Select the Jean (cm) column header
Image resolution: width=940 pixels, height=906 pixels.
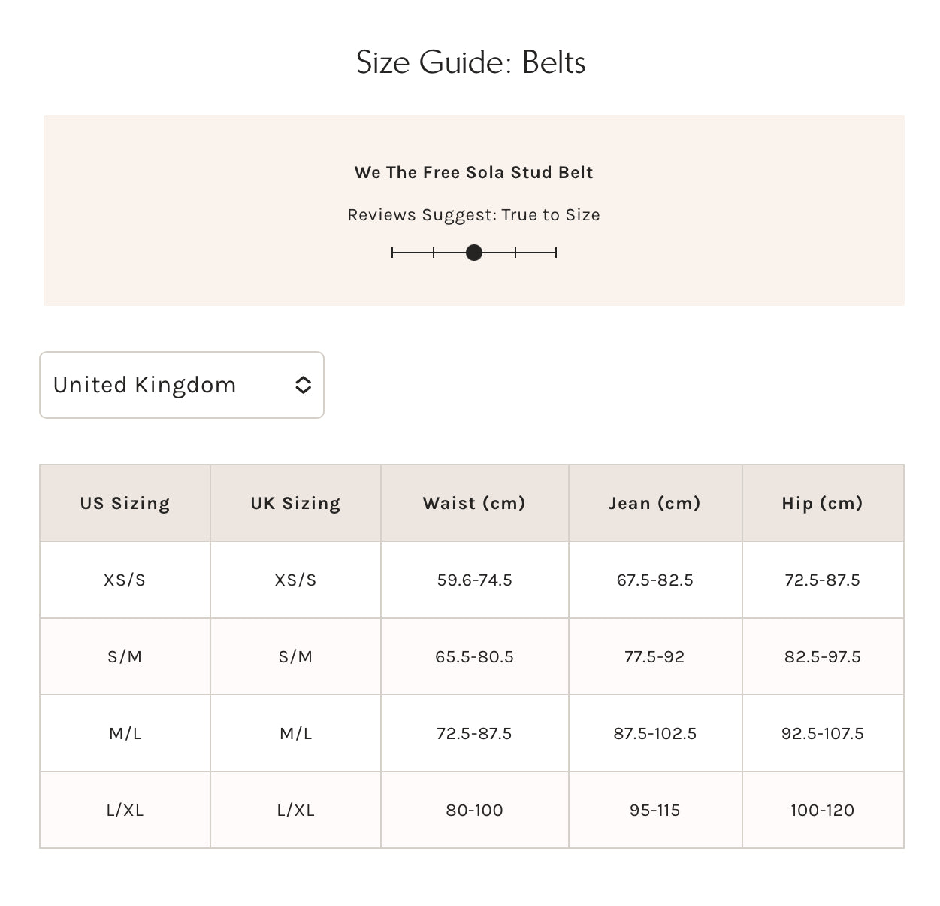[x=654, y=503]
